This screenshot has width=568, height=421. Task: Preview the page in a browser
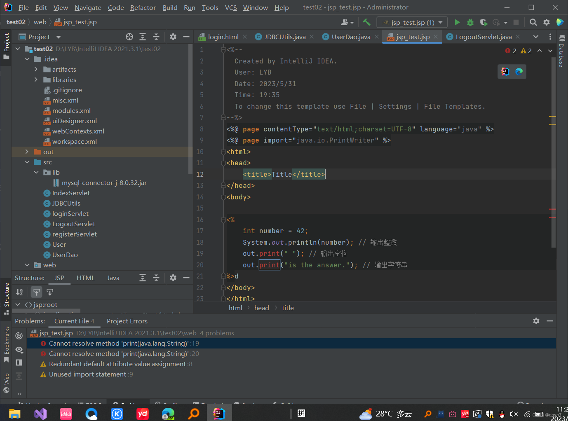tap(519, 71)
